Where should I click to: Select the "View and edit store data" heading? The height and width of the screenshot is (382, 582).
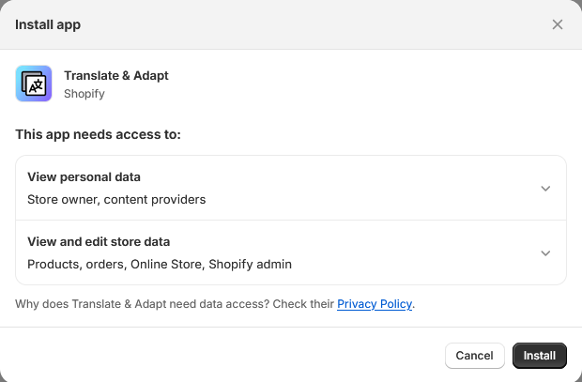pyautogui.click(x=99, y=241)
